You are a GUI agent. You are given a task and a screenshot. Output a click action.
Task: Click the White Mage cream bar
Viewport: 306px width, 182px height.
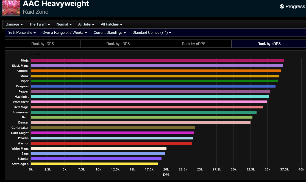coord(99,149)
